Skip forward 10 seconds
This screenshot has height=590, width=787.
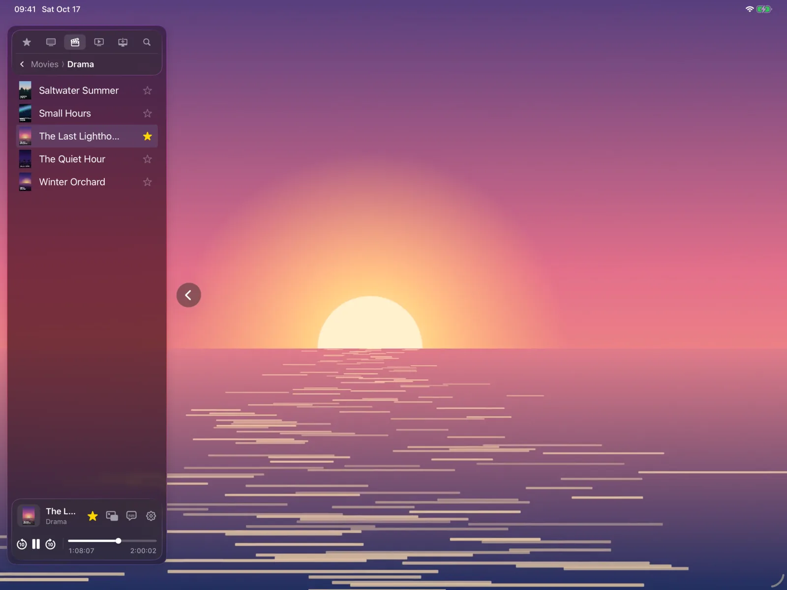50,544
